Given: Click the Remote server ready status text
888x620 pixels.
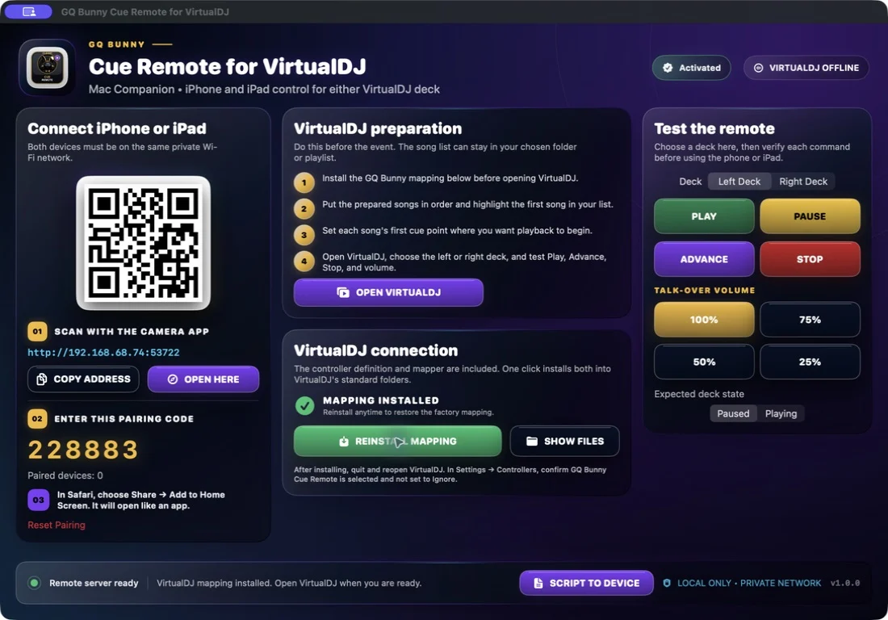Looking at the screenshot, I should pyautogui.click(x=94, y=583).
